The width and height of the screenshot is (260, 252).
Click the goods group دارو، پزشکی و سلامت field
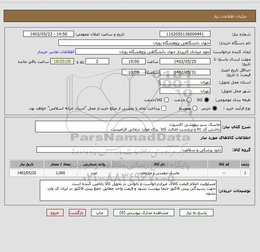point(129,150)
